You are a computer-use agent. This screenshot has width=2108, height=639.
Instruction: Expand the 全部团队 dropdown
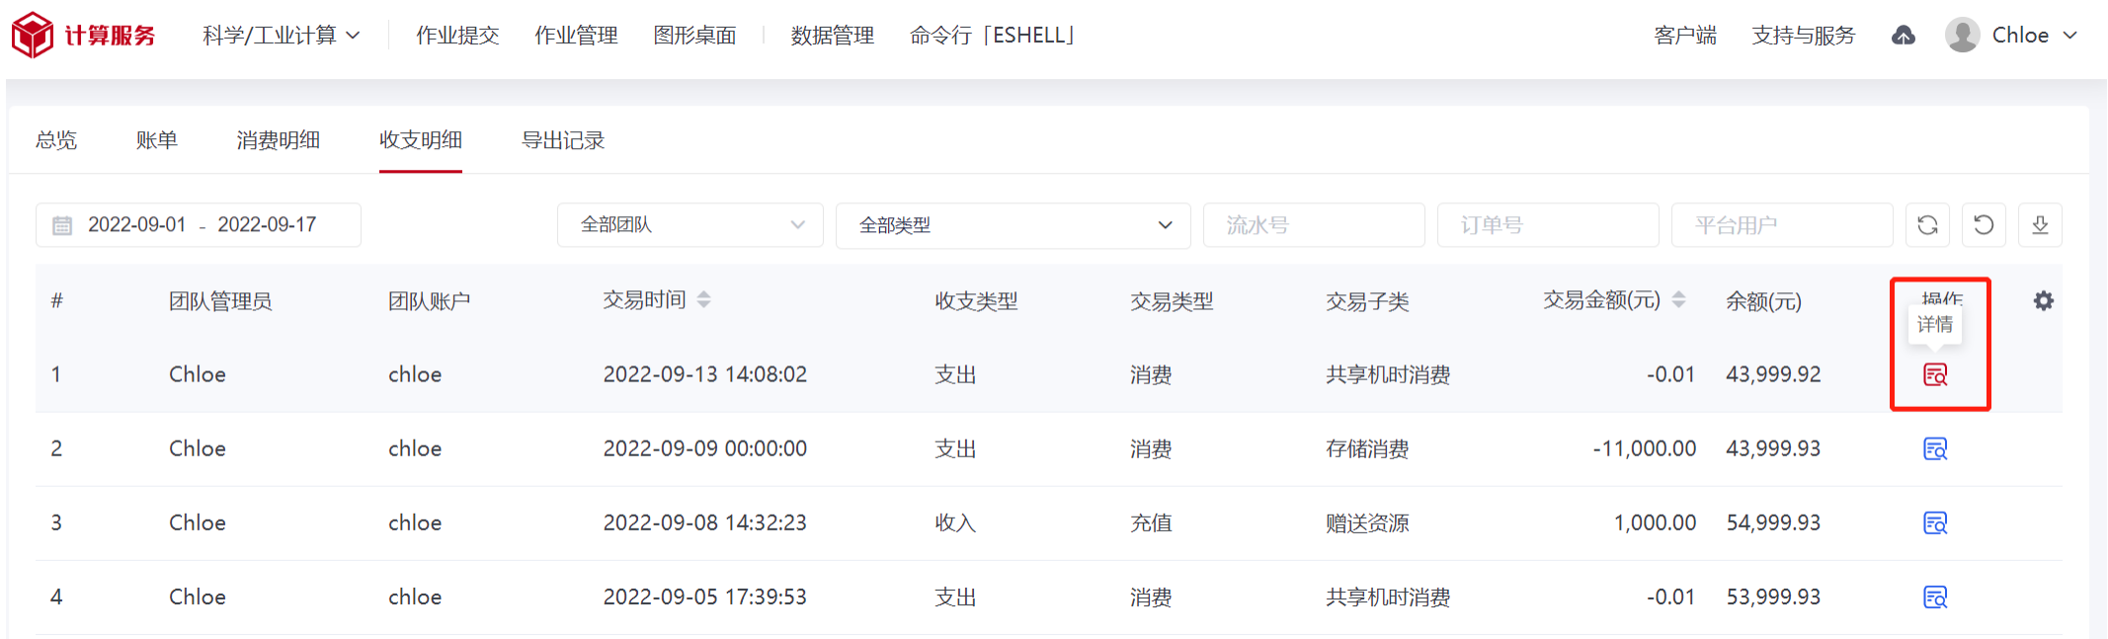(x=689, y=225)
